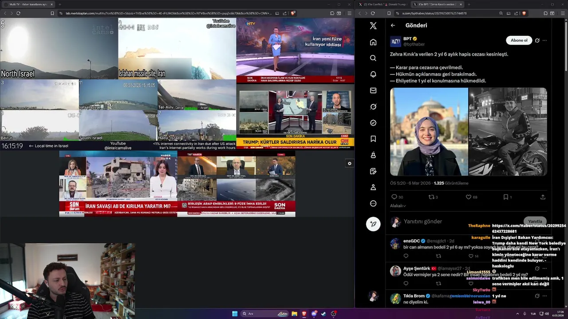Reload the Multi TV browser page
The height and width of the screenshot is (319, 568).
click(18, 13)
